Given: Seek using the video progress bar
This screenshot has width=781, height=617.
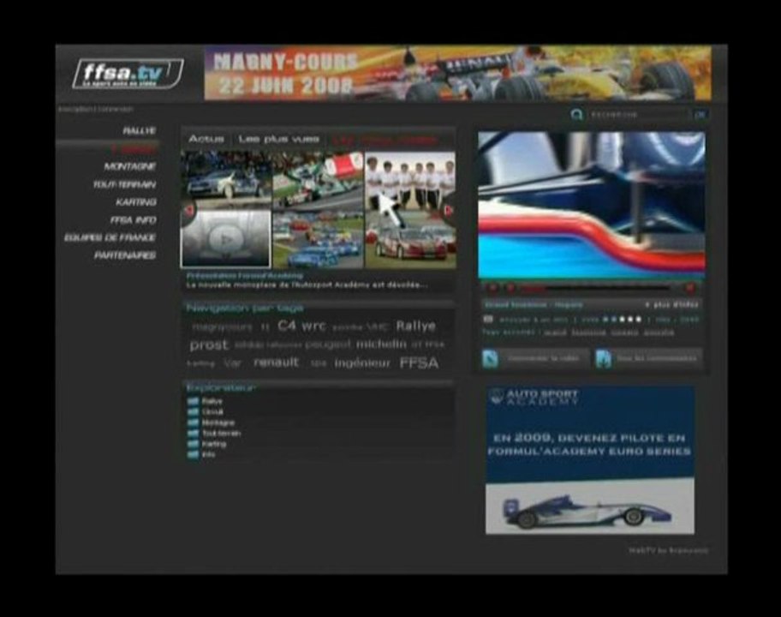Looking at the screenshot, I should (596, 288).
